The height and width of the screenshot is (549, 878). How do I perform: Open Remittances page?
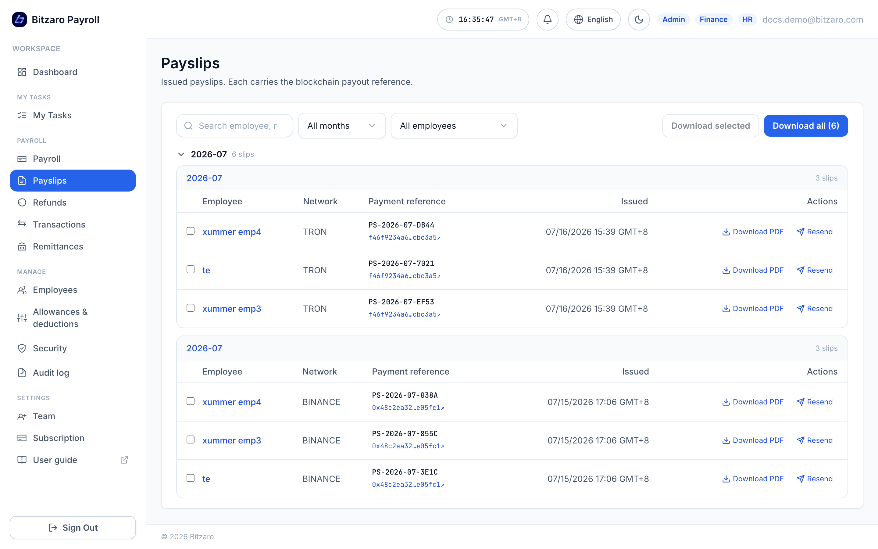click(73, 246)
